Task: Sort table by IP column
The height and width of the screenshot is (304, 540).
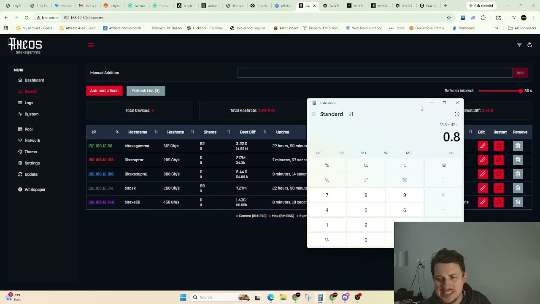Action: pos(117,132)
